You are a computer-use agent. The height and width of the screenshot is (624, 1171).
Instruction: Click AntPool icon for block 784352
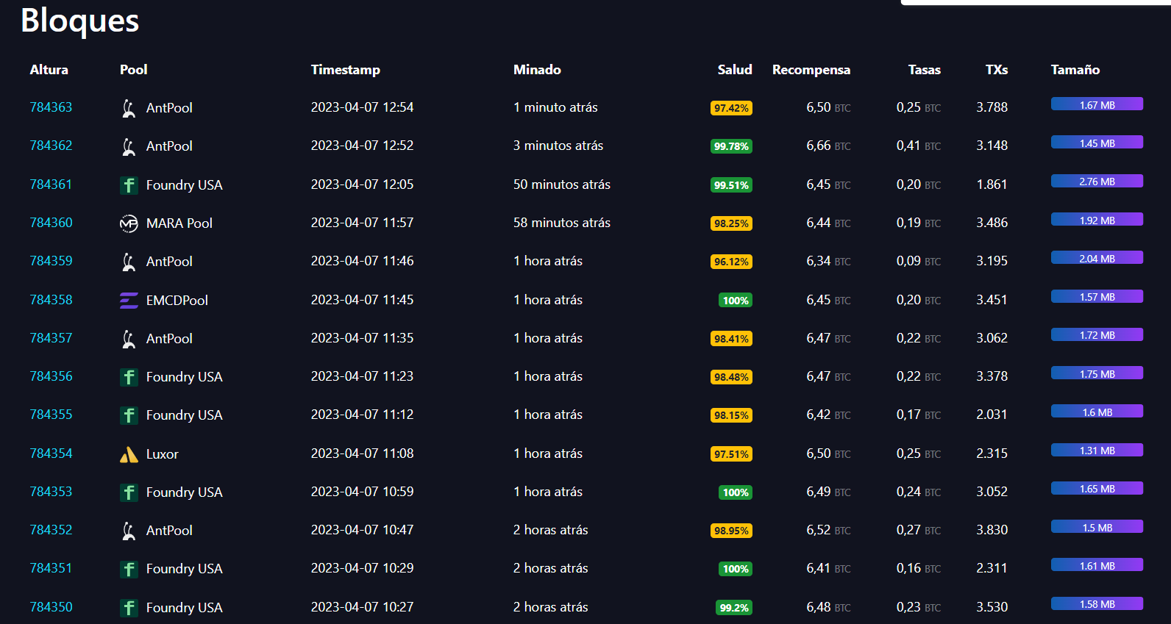(x=129, y=531)
